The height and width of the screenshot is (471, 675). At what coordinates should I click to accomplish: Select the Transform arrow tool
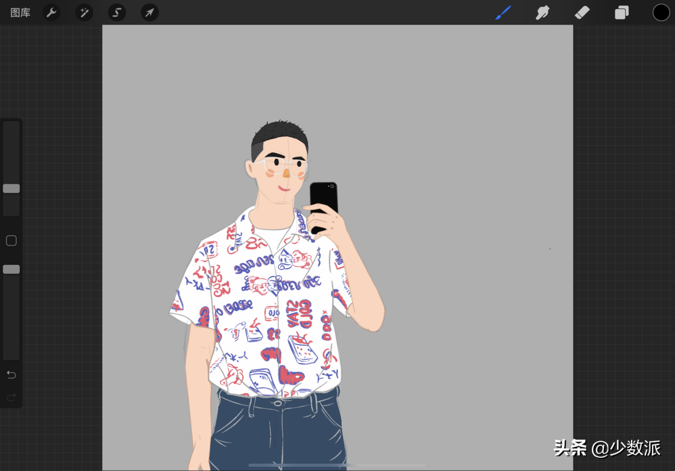click(149, 12)
